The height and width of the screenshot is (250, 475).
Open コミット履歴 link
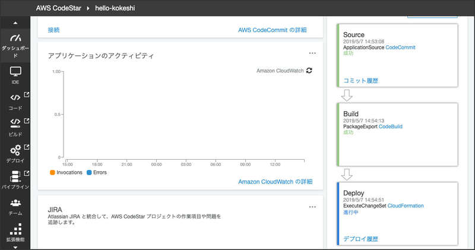coord(361,81)
